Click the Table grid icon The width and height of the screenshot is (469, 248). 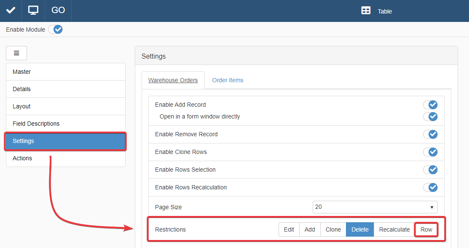[x=366, y=11]
